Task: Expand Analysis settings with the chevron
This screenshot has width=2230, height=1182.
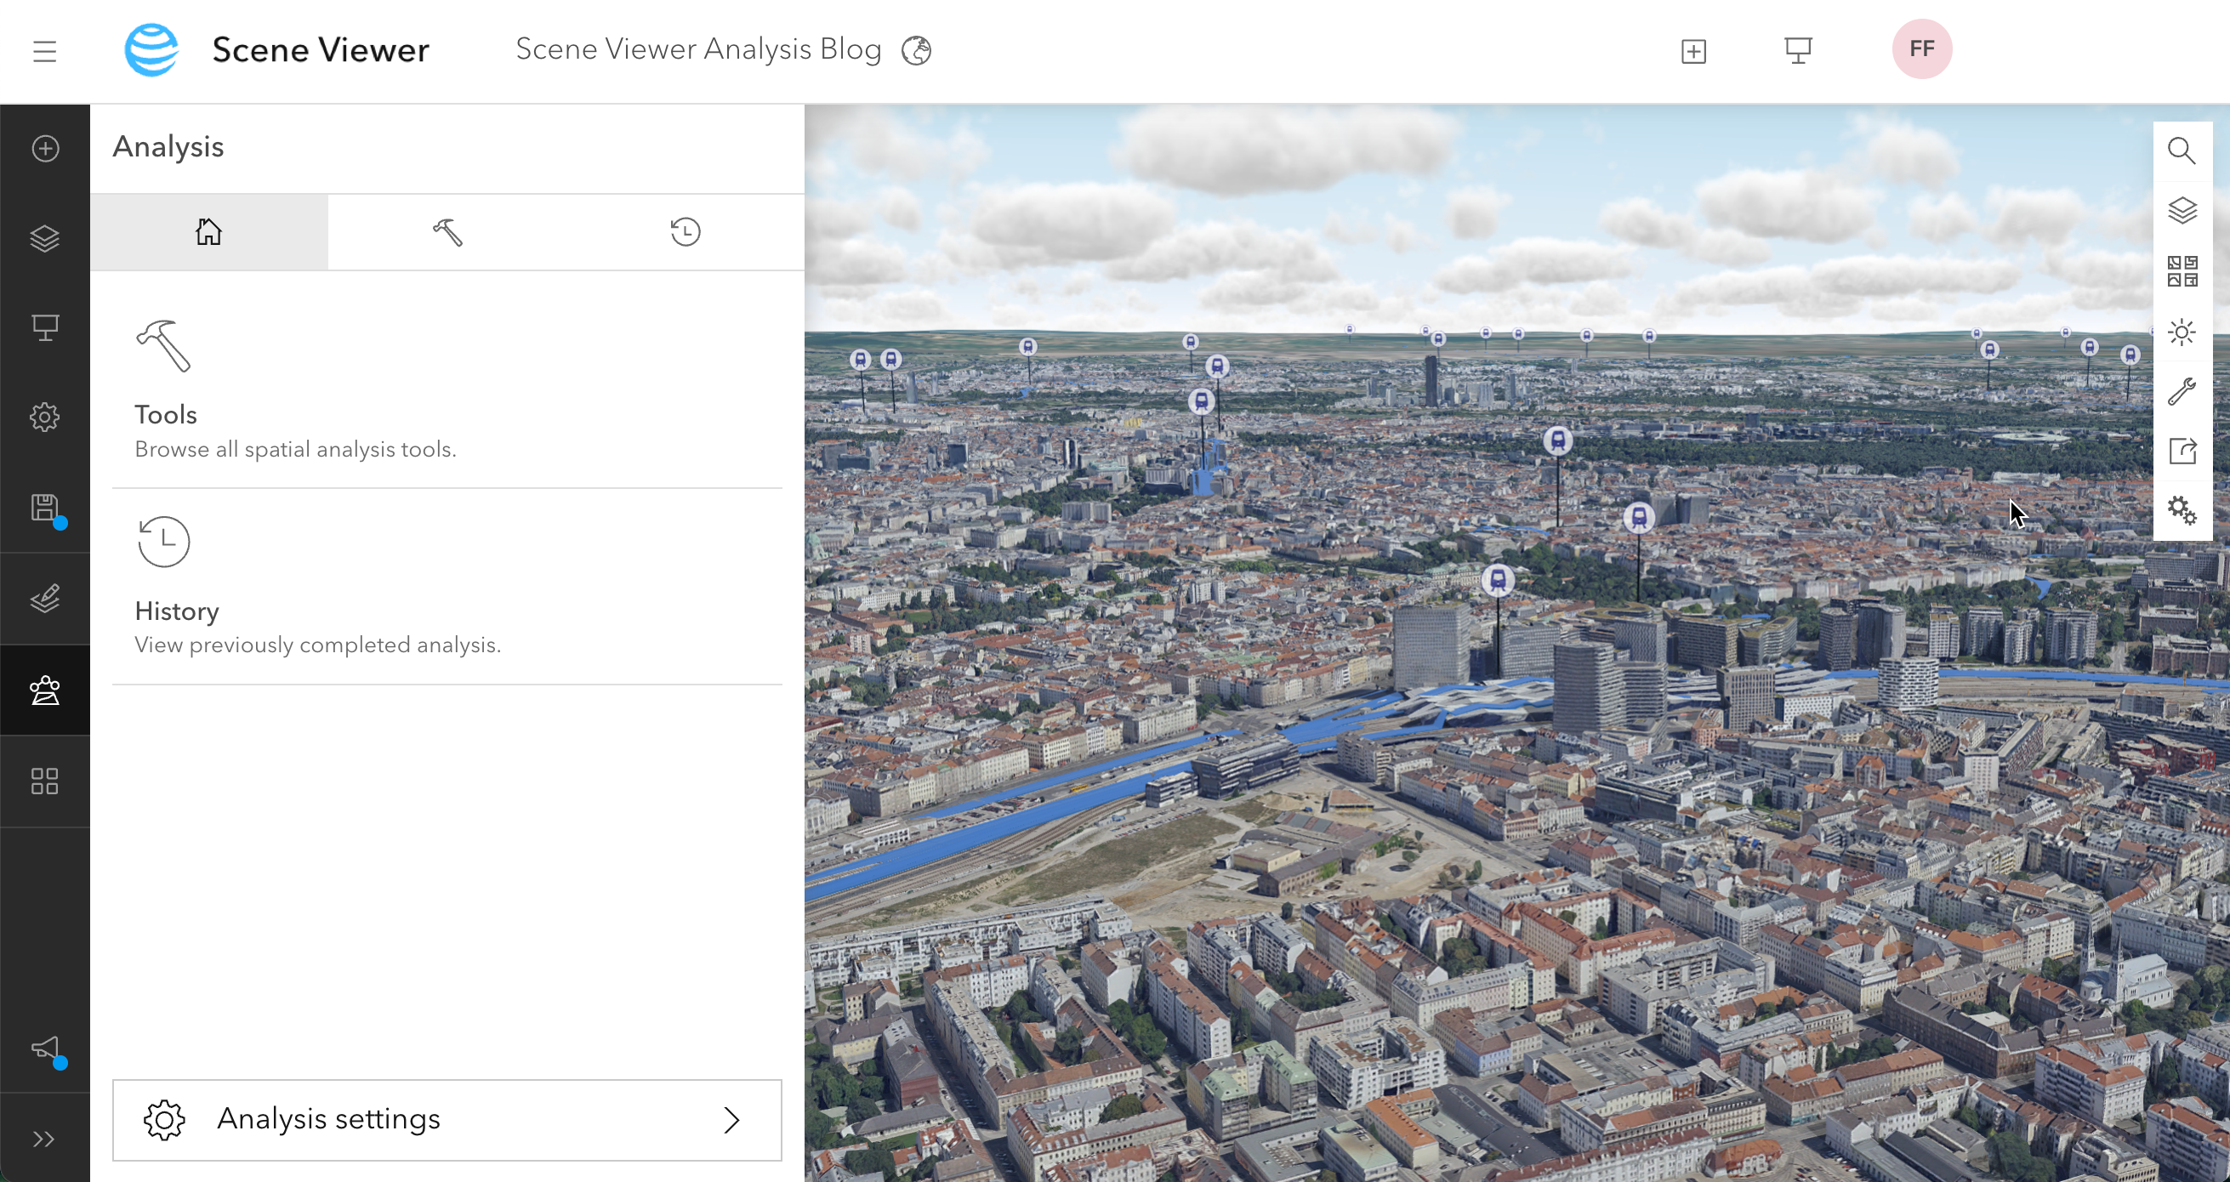Action: (x=731, y=1120)
